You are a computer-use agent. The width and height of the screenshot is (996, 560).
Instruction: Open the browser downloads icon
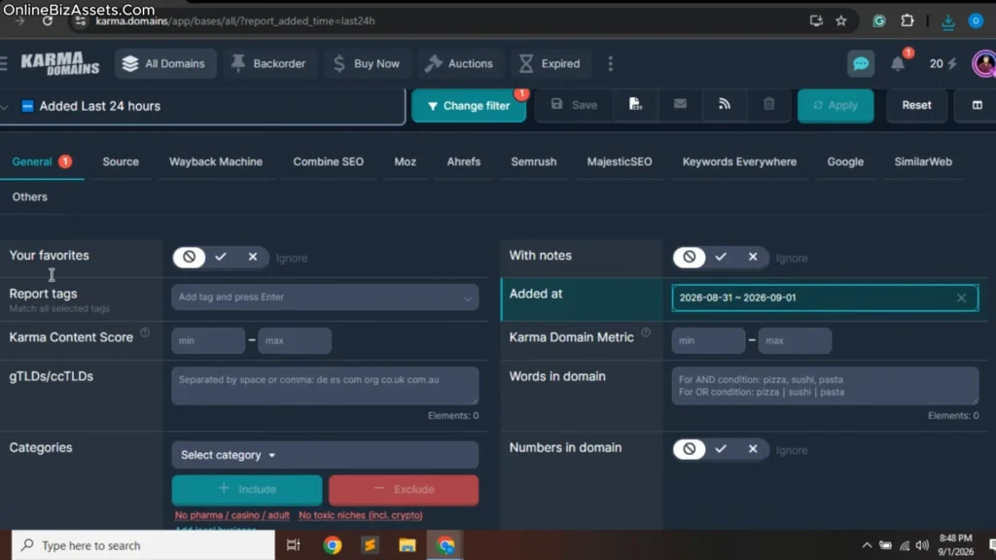point(947,21)
